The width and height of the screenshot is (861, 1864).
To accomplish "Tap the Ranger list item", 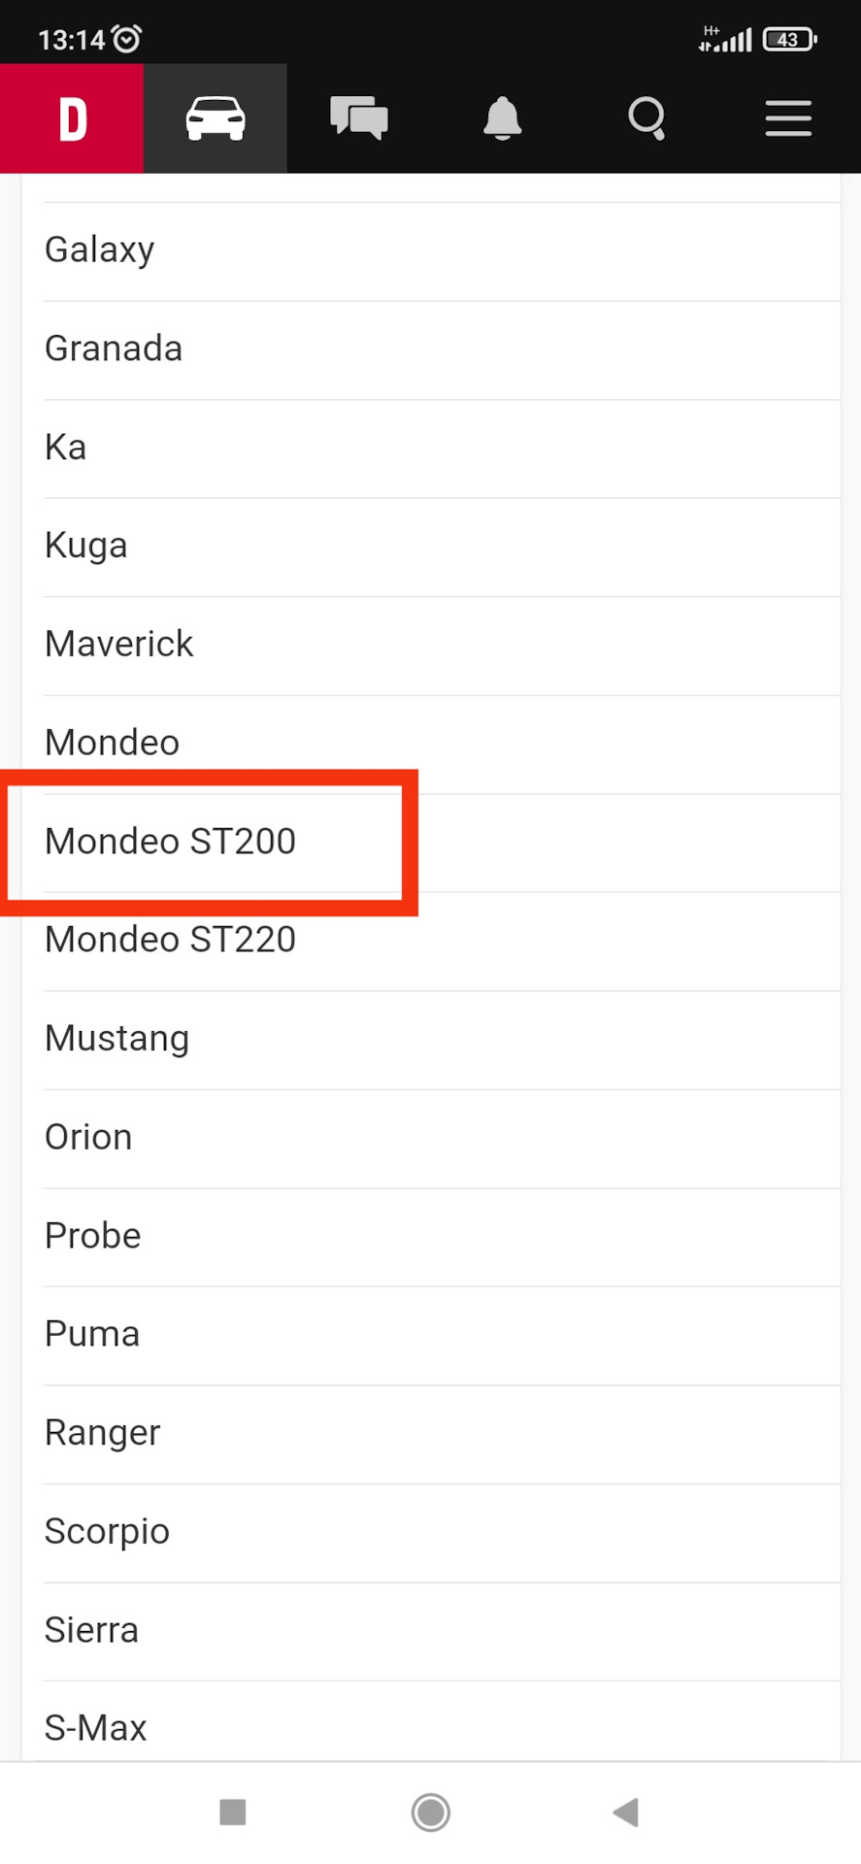I will click(x=103, y=1433).
